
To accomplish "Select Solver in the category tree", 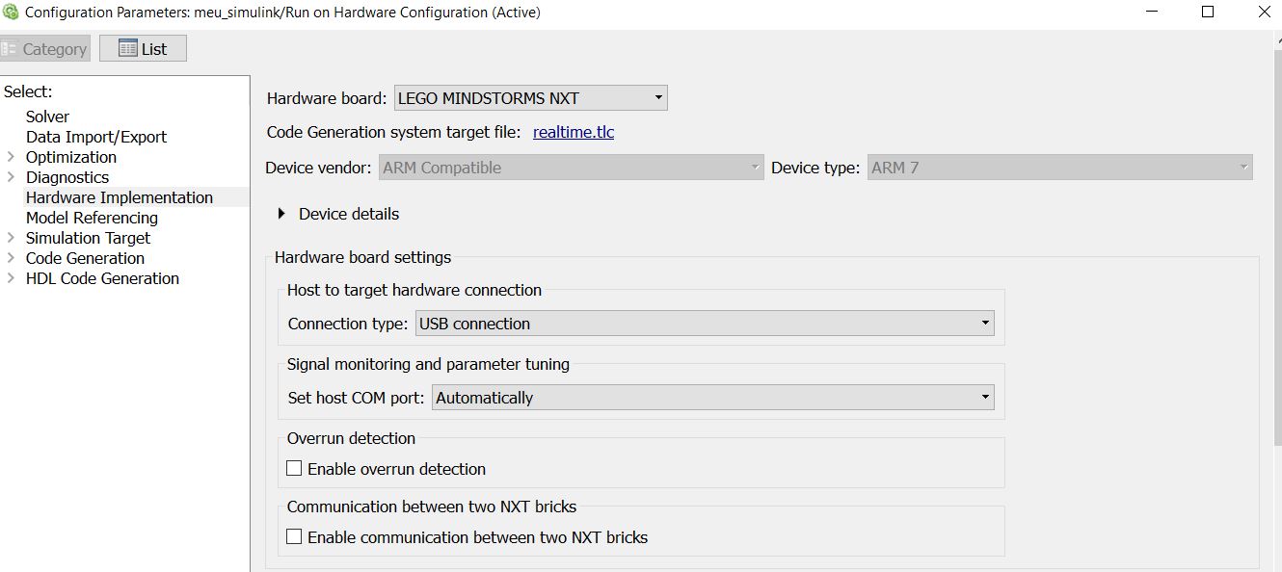I will point(47,117).
